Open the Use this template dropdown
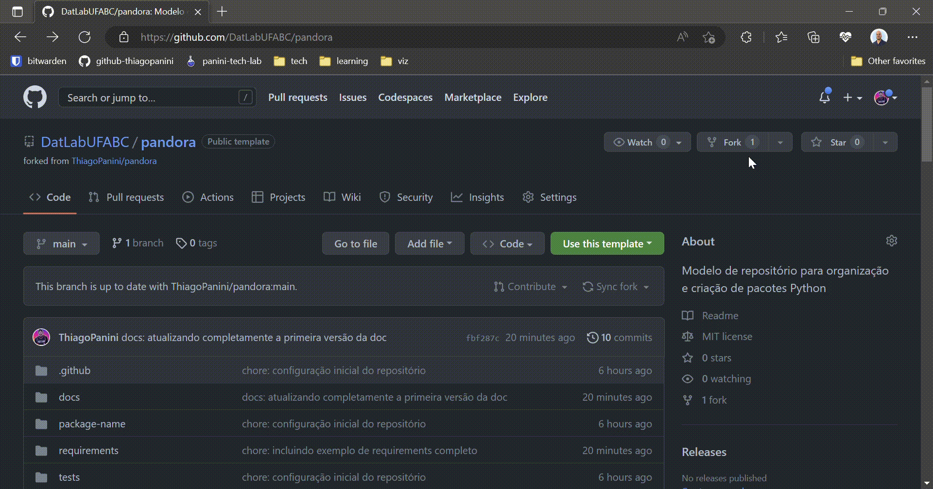 coord(607,244)
